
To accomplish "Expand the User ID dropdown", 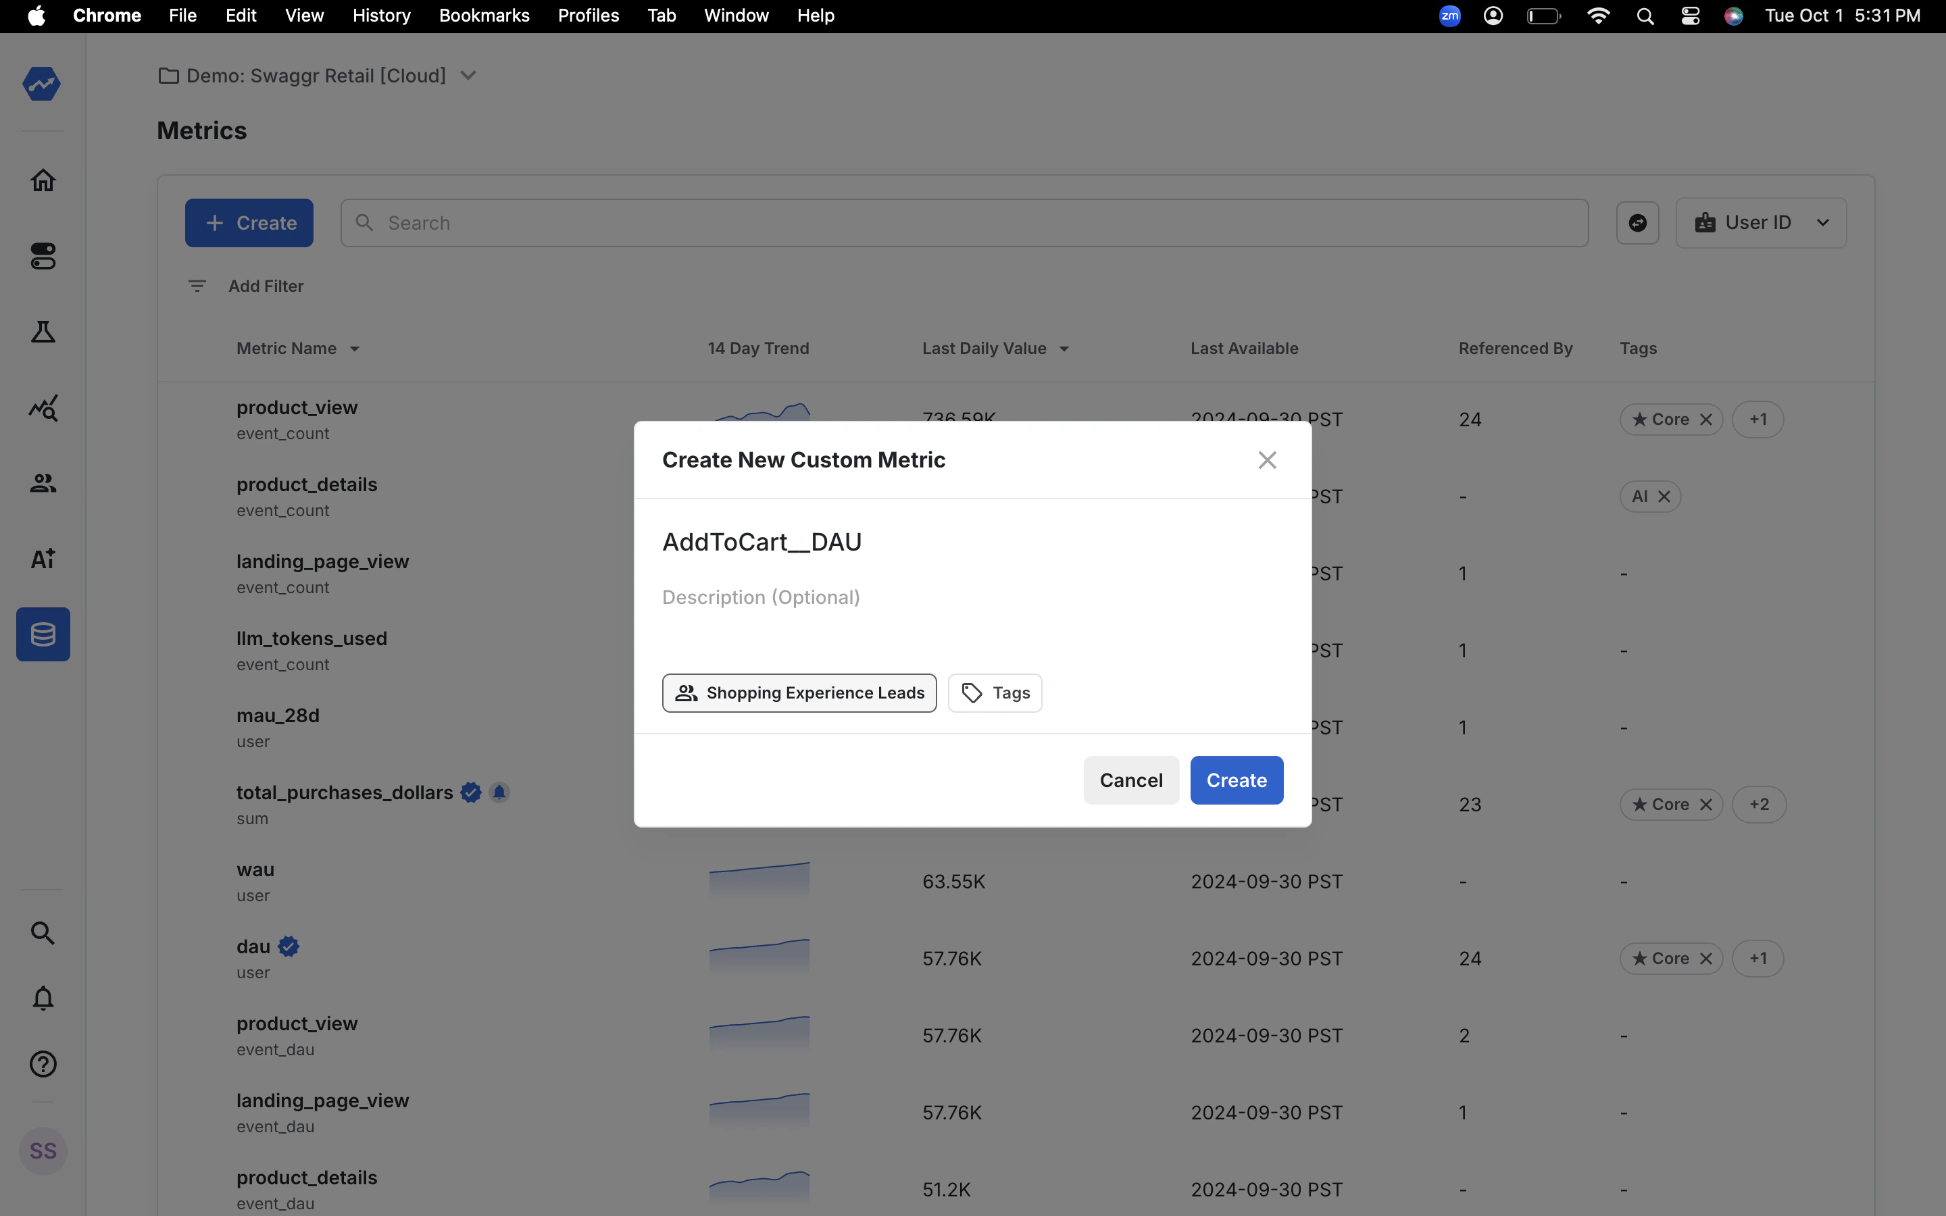I will (x=1760, y=223).
